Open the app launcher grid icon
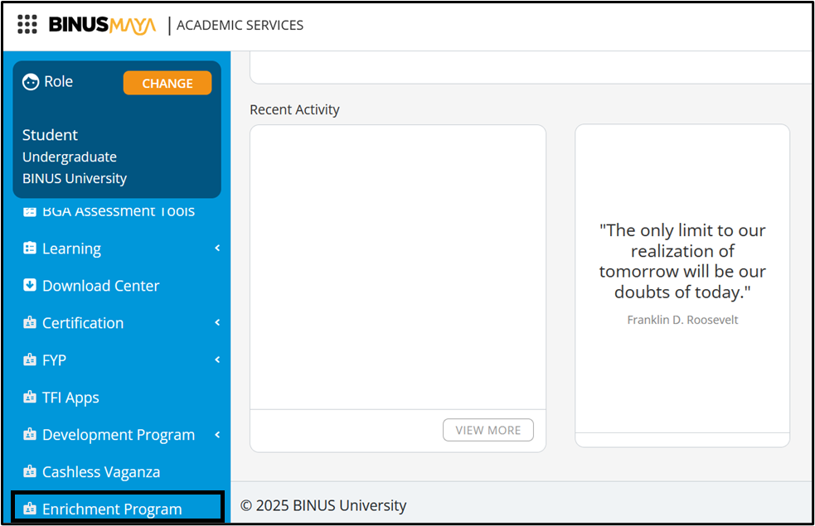 pyautogui.click(x=27, y=25)
